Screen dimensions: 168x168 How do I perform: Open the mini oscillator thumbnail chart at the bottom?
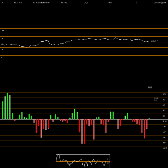(x=83, y=161)
